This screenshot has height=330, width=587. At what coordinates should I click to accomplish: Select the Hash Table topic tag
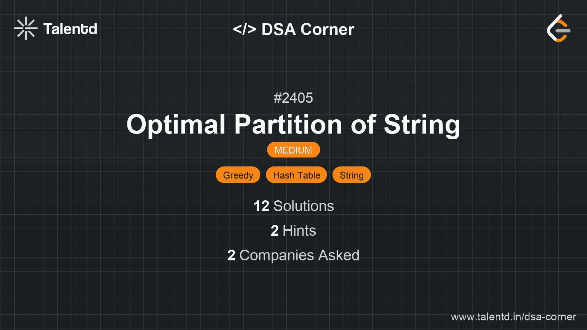[296, 175]
